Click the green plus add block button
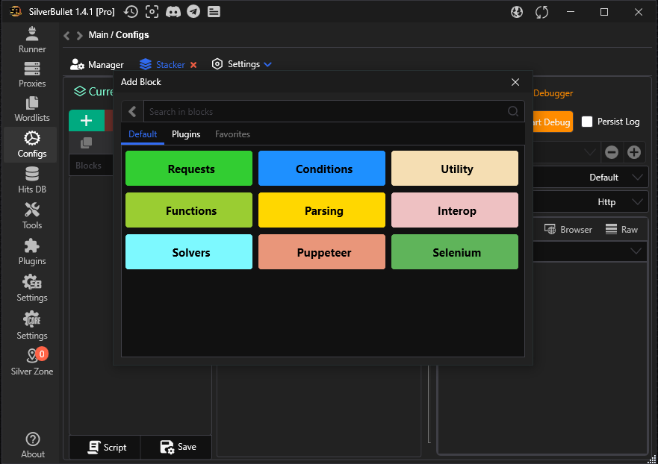Screen dimensions: 658x464 point(87,121)
